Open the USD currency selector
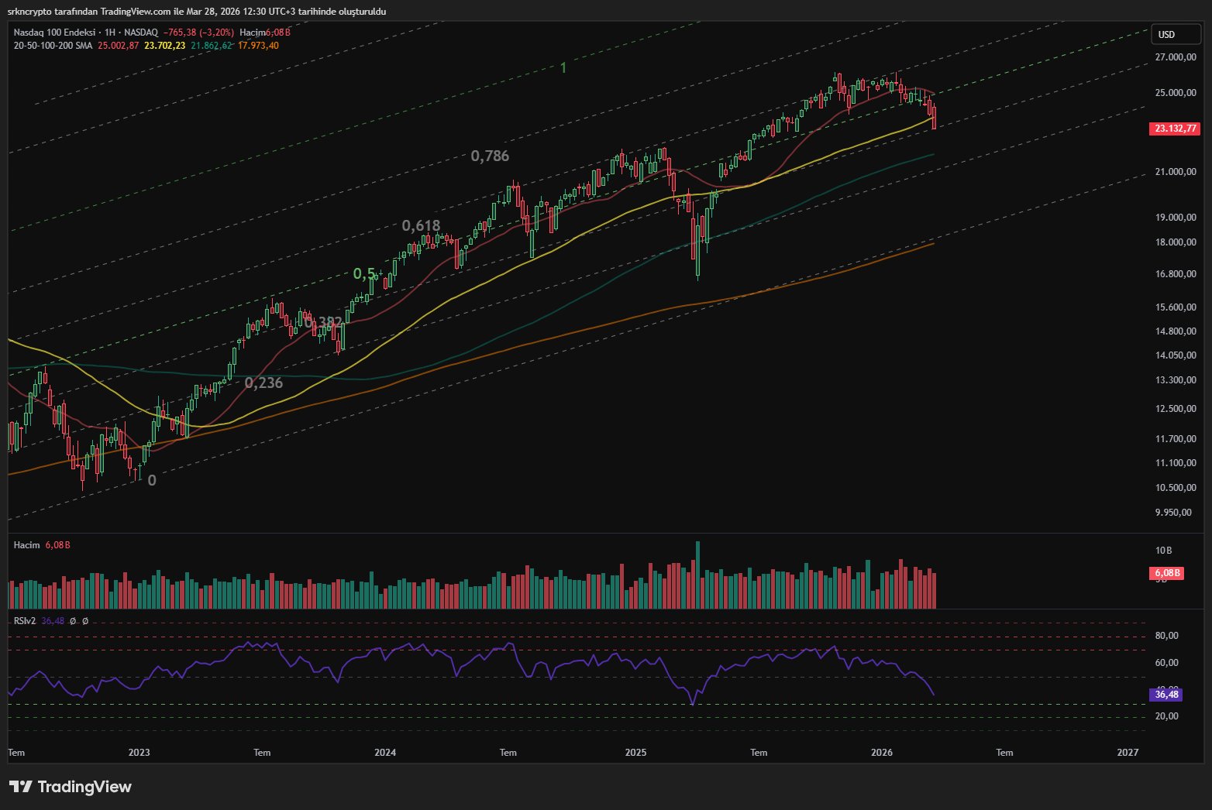1212x810 pixels. pyautogui.click(x=1176, y=34)
